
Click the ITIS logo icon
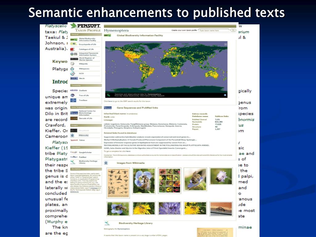[x=74, y=54]
